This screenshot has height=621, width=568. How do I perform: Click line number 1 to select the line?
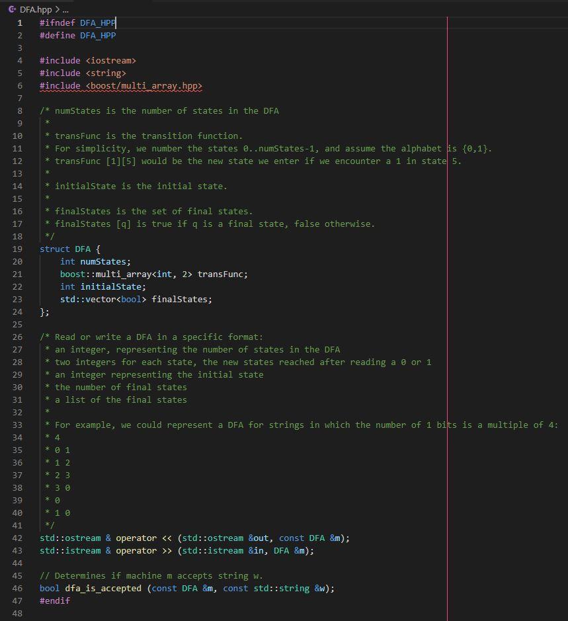[20, 22]
